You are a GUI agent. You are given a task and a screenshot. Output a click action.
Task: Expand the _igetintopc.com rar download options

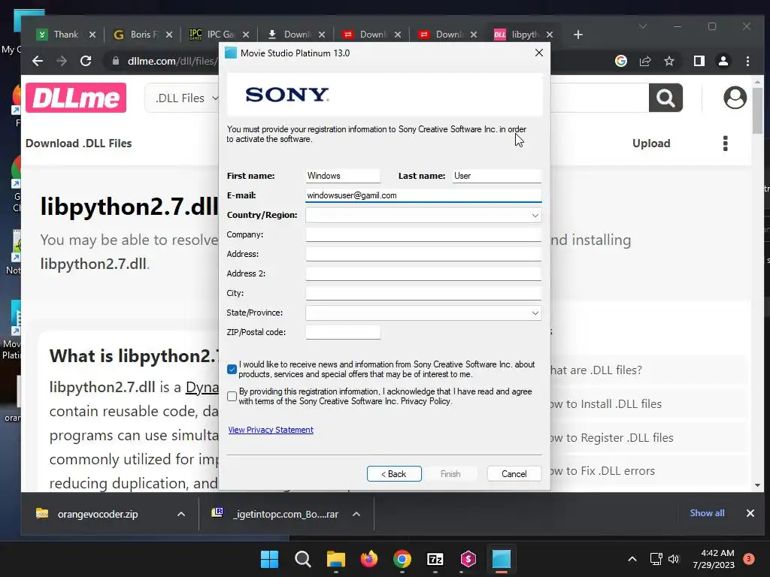pyautogui.click(x=356, y=514)
